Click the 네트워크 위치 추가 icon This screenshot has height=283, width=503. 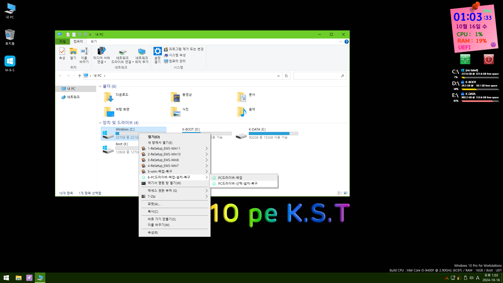coord(142,55)
